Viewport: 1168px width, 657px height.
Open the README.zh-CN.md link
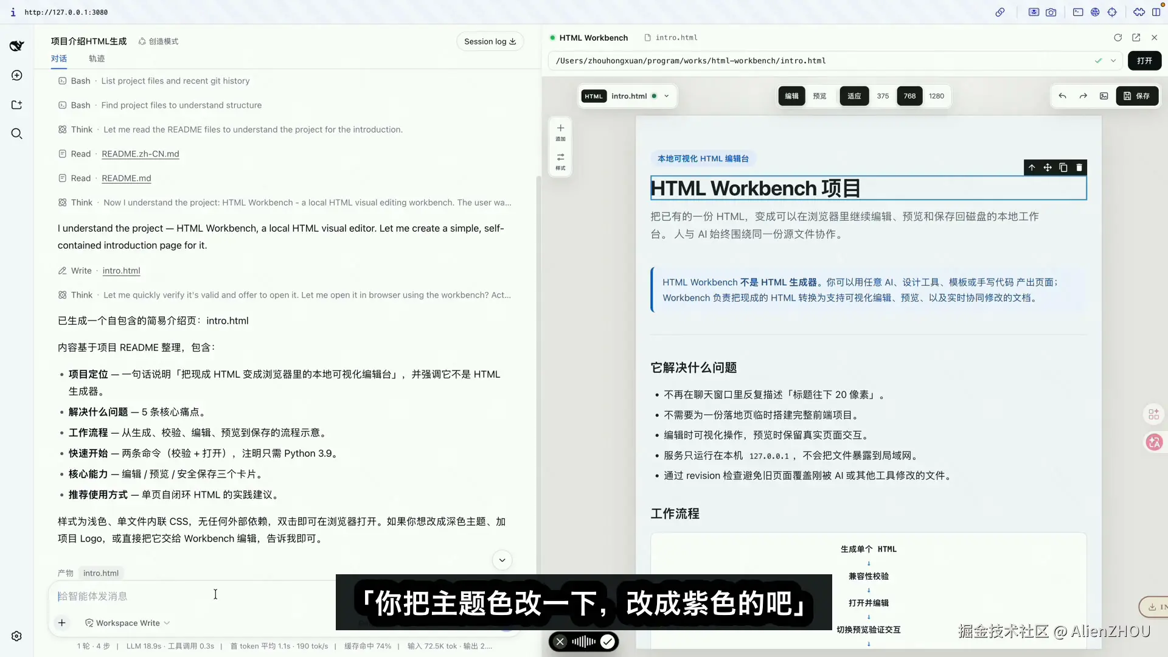141,154
